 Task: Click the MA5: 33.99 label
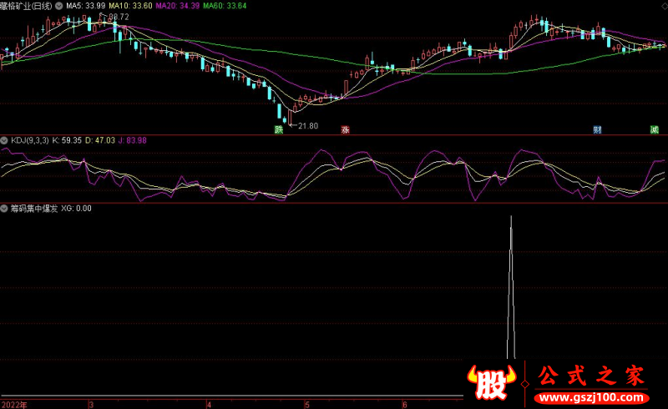[x=86, y=6]
